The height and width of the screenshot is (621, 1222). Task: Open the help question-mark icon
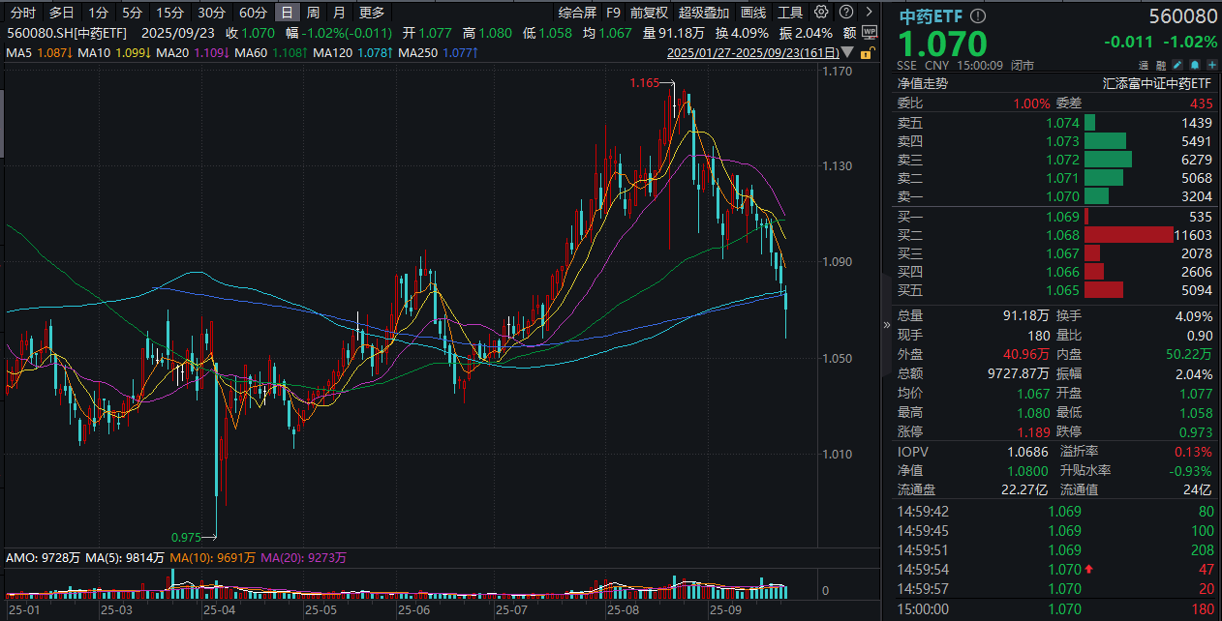[844, 12]
